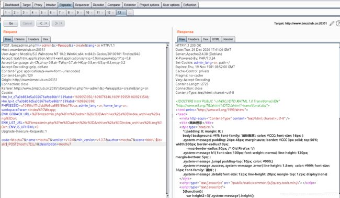
Task: Show request Headers tab
Action: (33, 39)
